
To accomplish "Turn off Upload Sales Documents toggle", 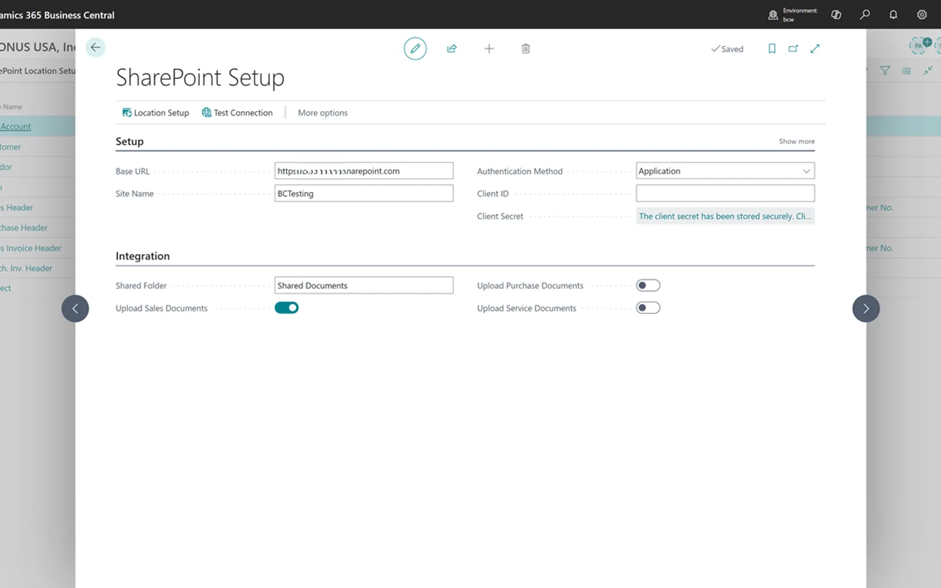I will 286,308.
